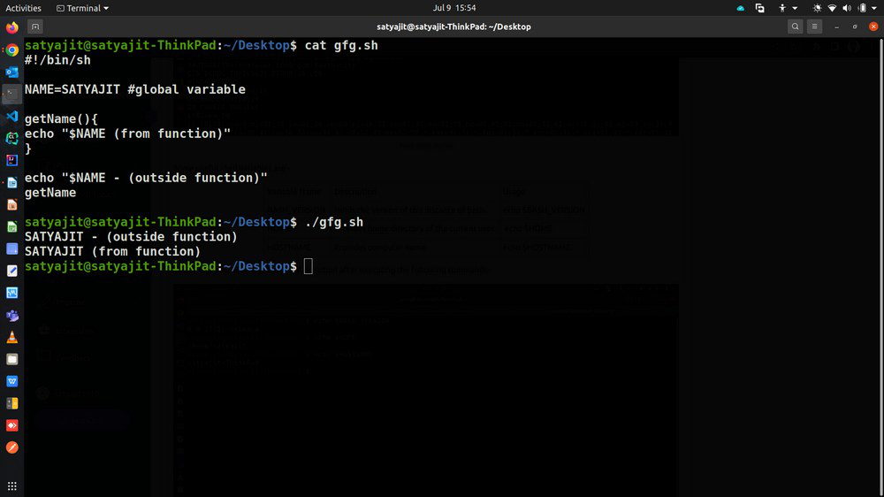Viewport: 884px width, 497px height.
Task: Launch CLion from the dock
Action: [11, 138]
